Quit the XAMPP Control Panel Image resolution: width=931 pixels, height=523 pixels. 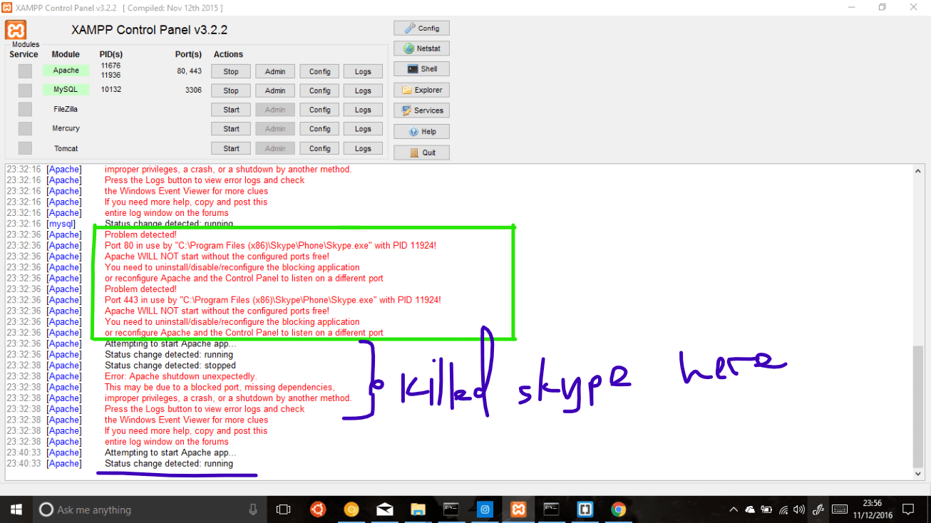[421, 152]
